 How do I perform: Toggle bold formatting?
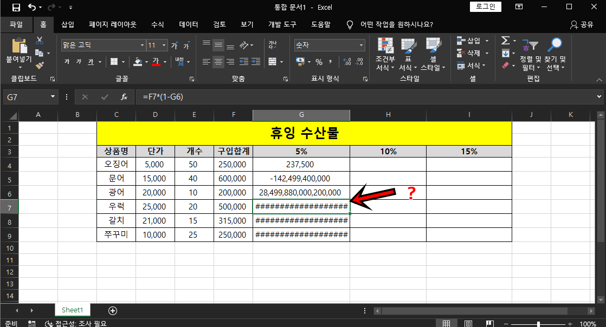click(67, 62)
